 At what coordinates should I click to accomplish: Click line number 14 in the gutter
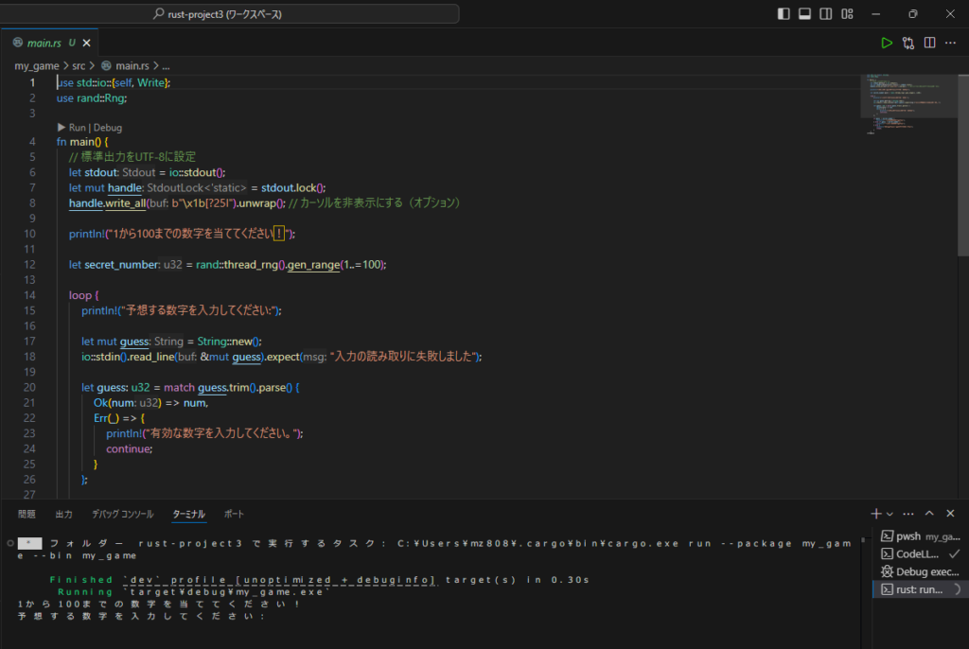click(x=29, y=295)
